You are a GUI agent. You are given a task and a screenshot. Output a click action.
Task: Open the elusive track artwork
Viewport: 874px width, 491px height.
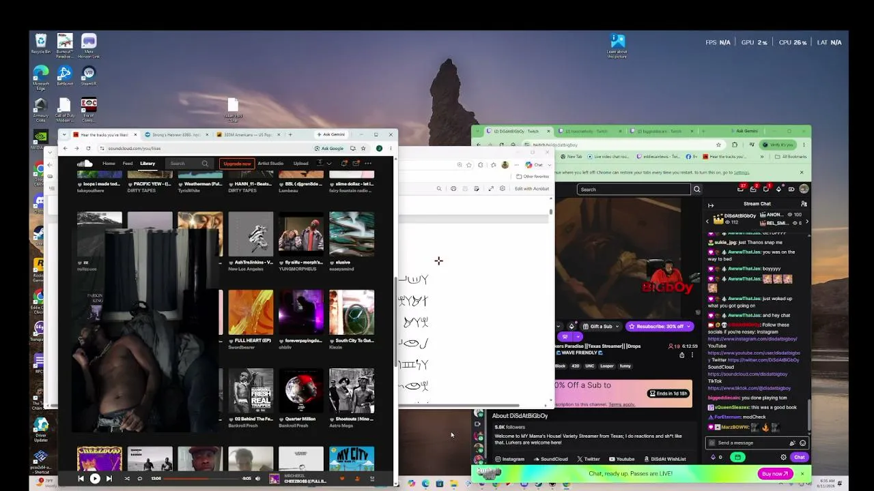pos(352,234)
